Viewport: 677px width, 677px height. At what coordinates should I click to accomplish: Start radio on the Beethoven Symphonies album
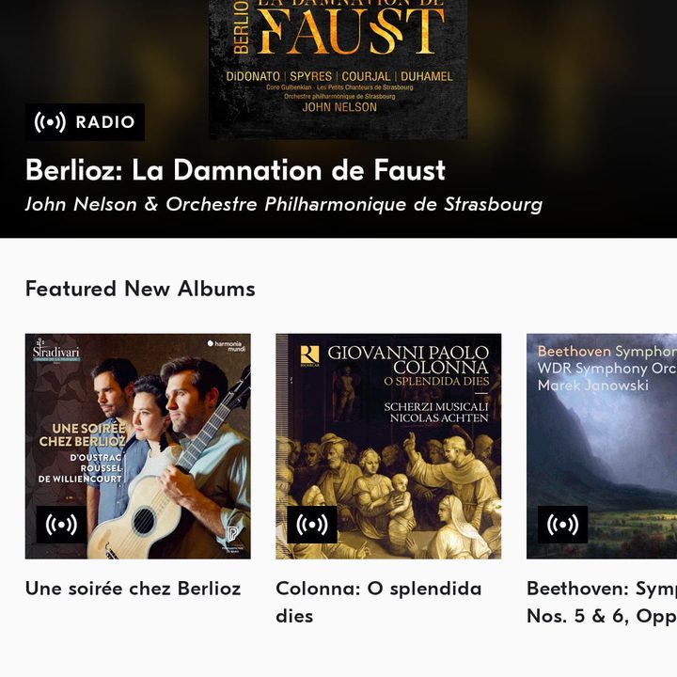point(562,525)
